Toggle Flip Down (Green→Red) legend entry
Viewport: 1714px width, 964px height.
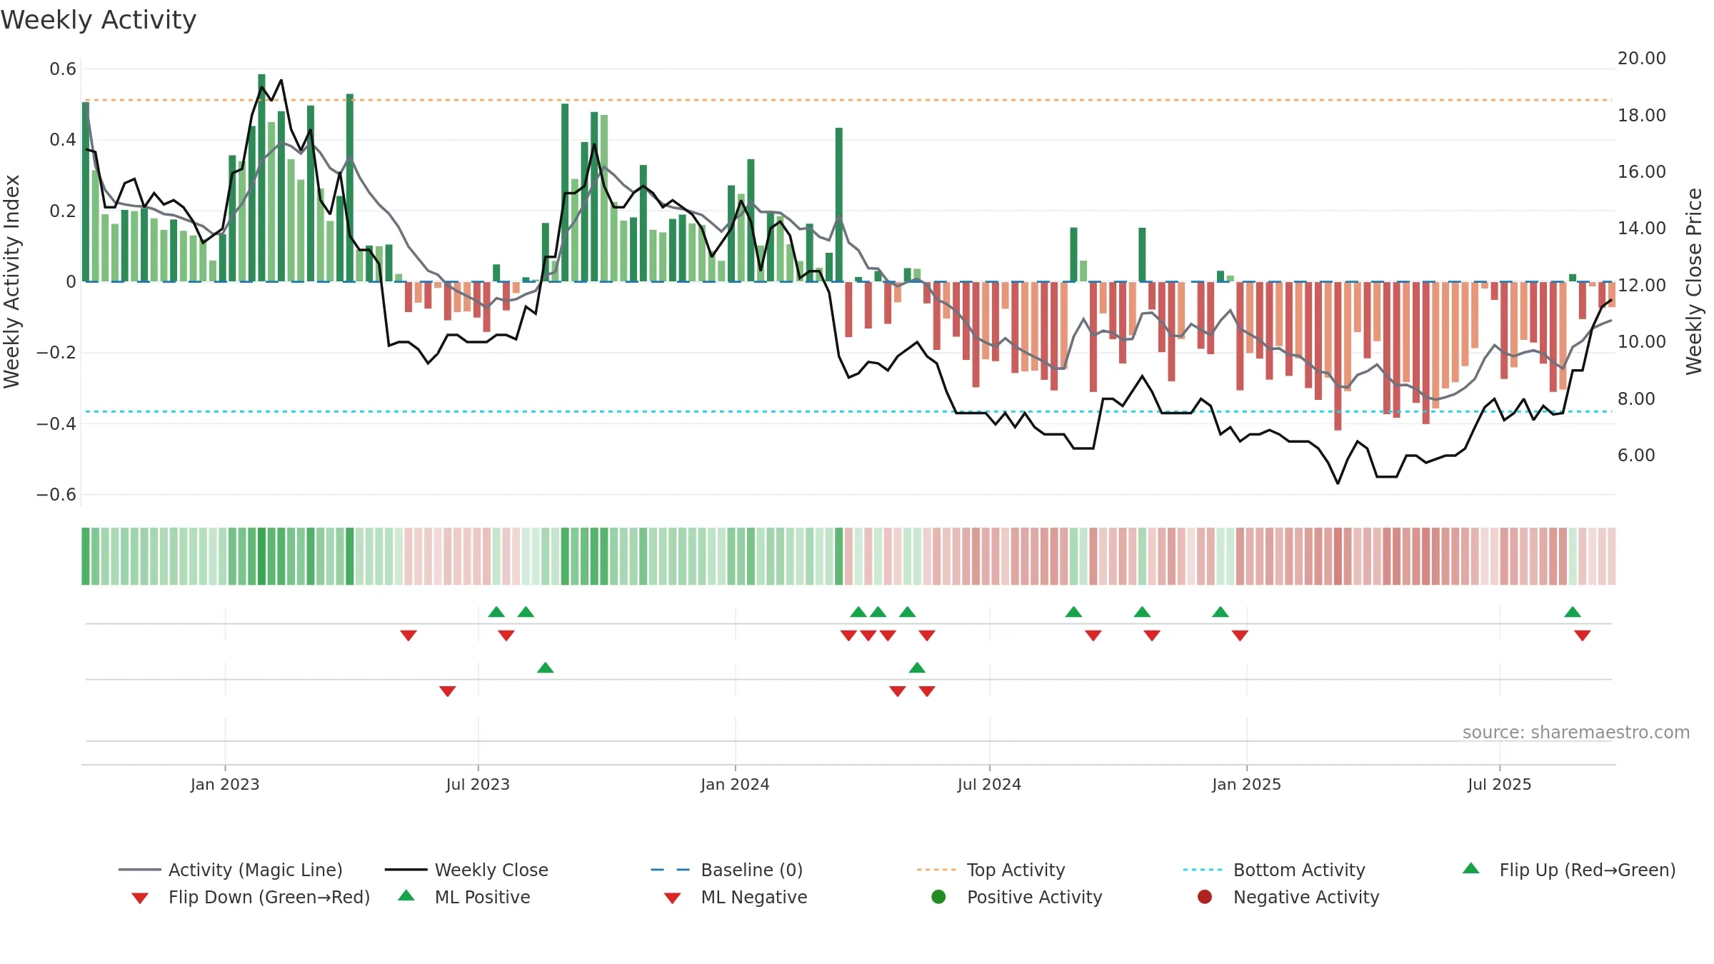[x=251, y=897]
